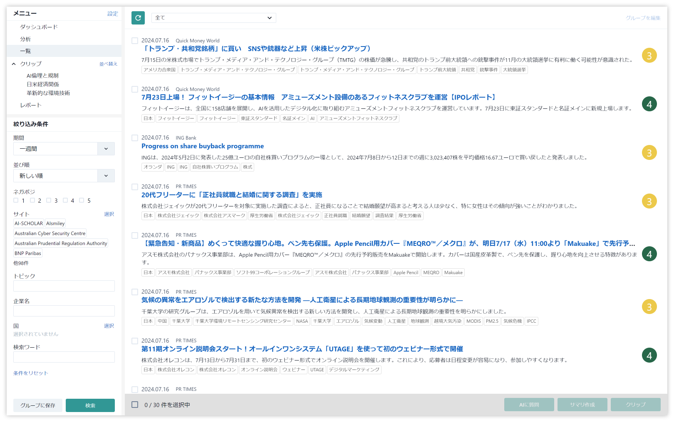Click the クリップ button in bottom bar

pos(636,405)
